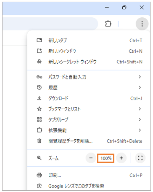This screenshot has height=192, width=153.
Task: Click the puzzle icon beside 拡張機能
Action: tap(39, 130)
